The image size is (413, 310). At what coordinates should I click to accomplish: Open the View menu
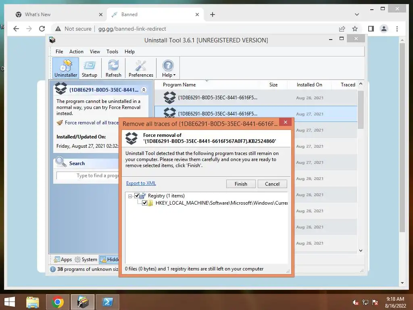point(95,52)
